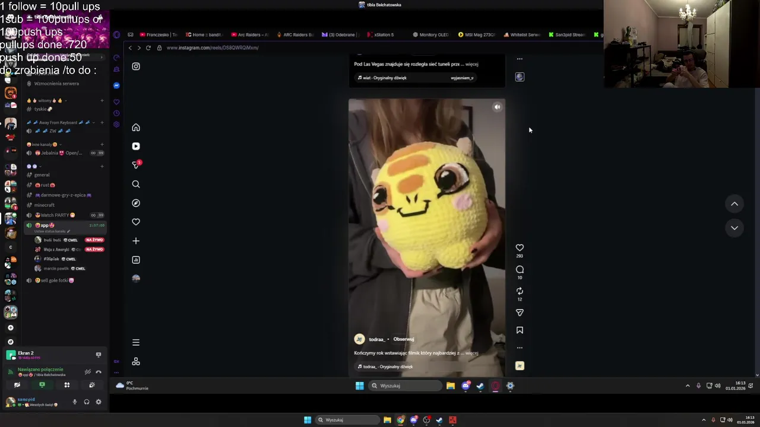Reload the Instagram page
Image resolution: width=760 pixels, height=427 pixels.
coord(148,47)
